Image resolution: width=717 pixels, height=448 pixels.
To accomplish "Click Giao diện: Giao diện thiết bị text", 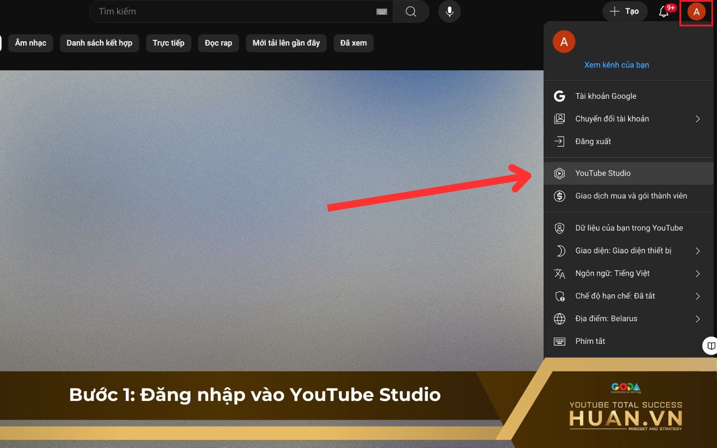I will pos(623,251).
